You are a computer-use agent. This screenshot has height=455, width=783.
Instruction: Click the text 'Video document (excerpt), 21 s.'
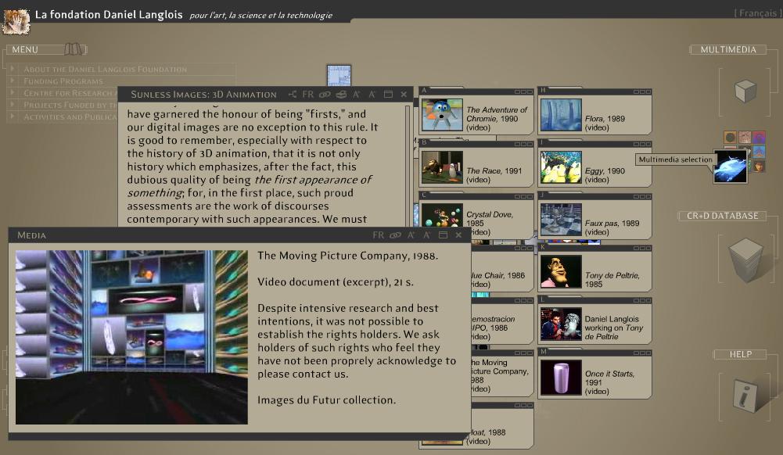tap(335, 282)
